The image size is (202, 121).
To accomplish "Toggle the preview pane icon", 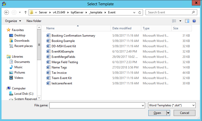I will [187, 21].
